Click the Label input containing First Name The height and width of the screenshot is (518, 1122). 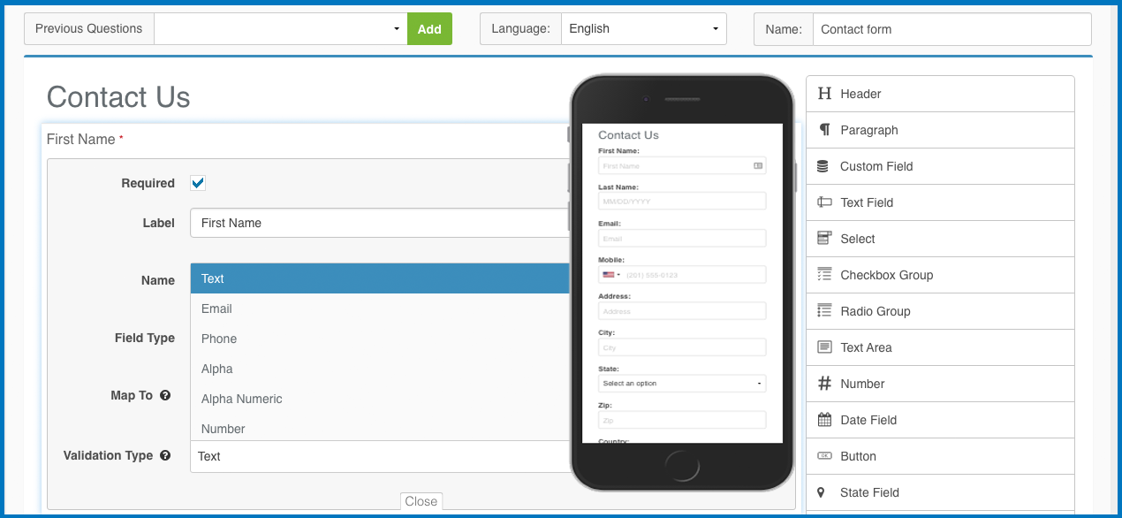pyautogui.click(x=380, y=223)
